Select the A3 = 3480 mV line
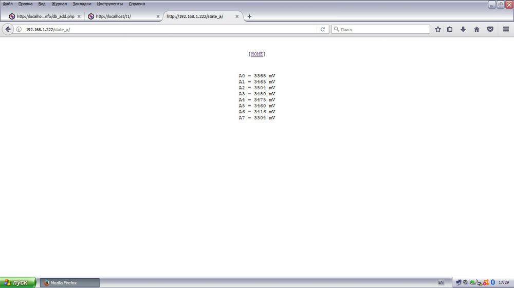The width and height of the screenshot is (514, 288). [x=256, y=94]
